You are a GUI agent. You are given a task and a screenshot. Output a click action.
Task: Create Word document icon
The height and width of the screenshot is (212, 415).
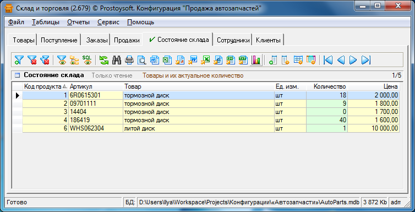[155, 60]
